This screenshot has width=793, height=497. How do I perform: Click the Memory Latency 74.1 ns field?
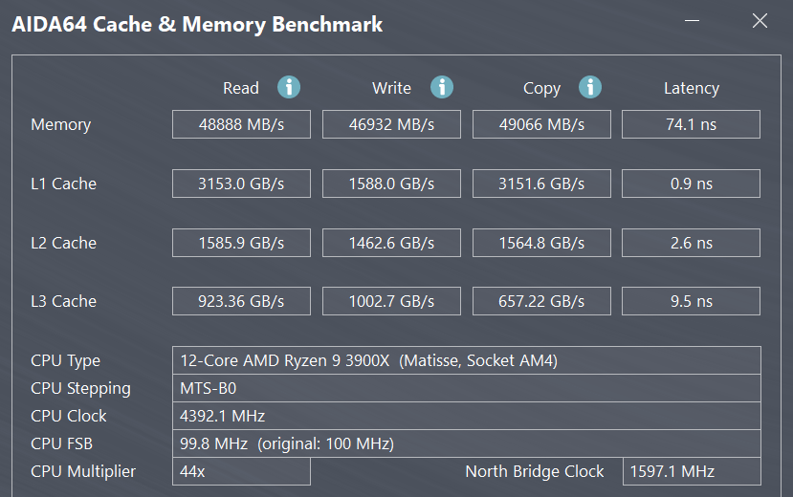(x=691, y=124)
